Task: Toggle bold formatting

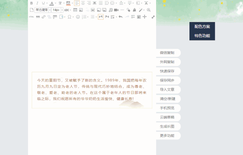Action: pyautogui.click(x=32, y=3)
